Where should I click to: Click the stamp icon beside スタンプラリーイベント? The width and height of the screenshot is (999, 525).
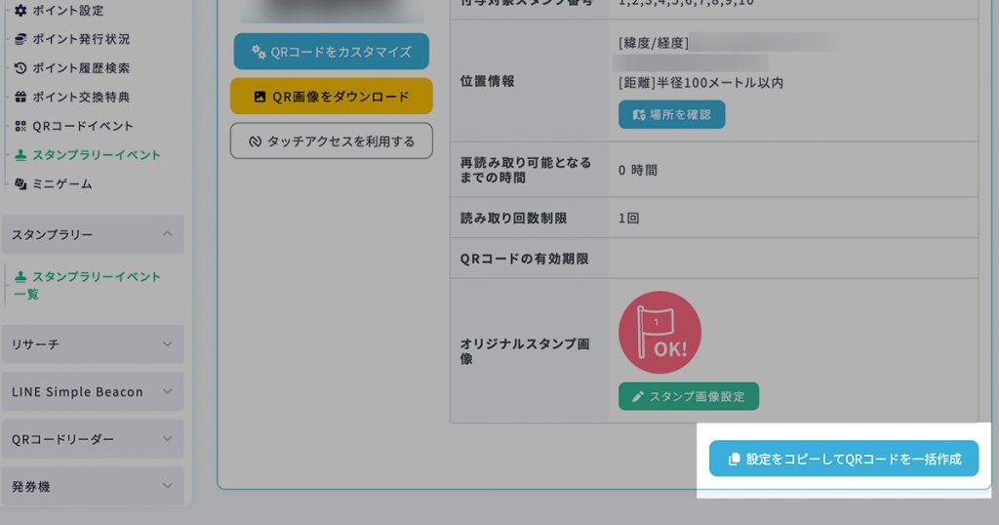point(20,155)
